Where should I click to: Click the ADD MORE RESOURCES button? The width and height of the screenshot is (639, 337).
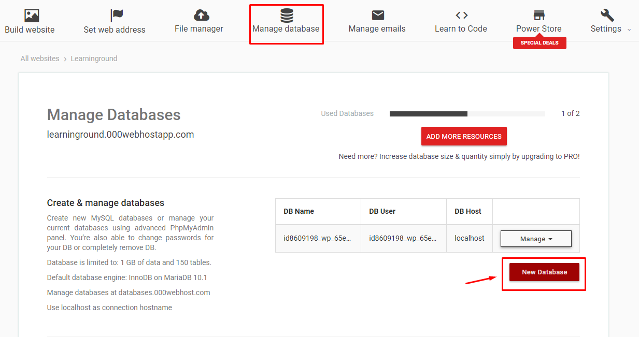coord(464,137)
